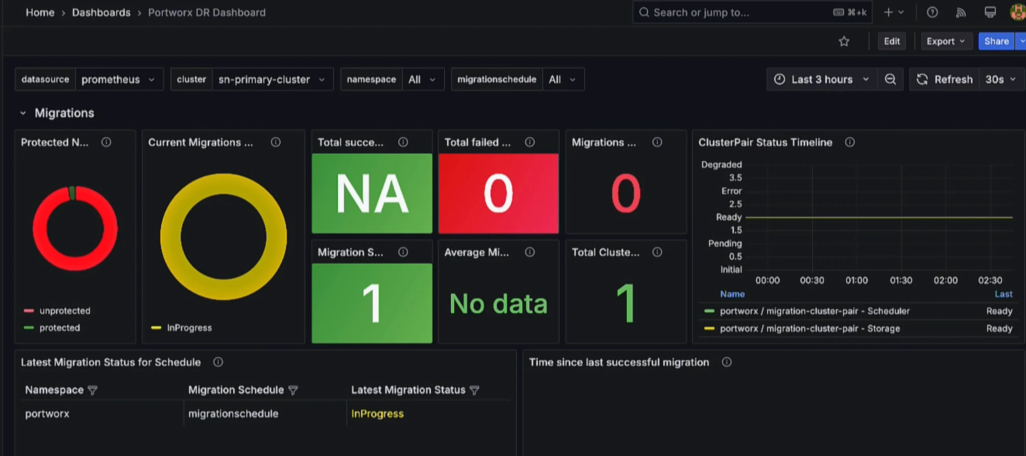The width and height of the screenshot is (1026, 456).
Task: Click info icon on Average Mi... panel
Action: click(530, 252)
